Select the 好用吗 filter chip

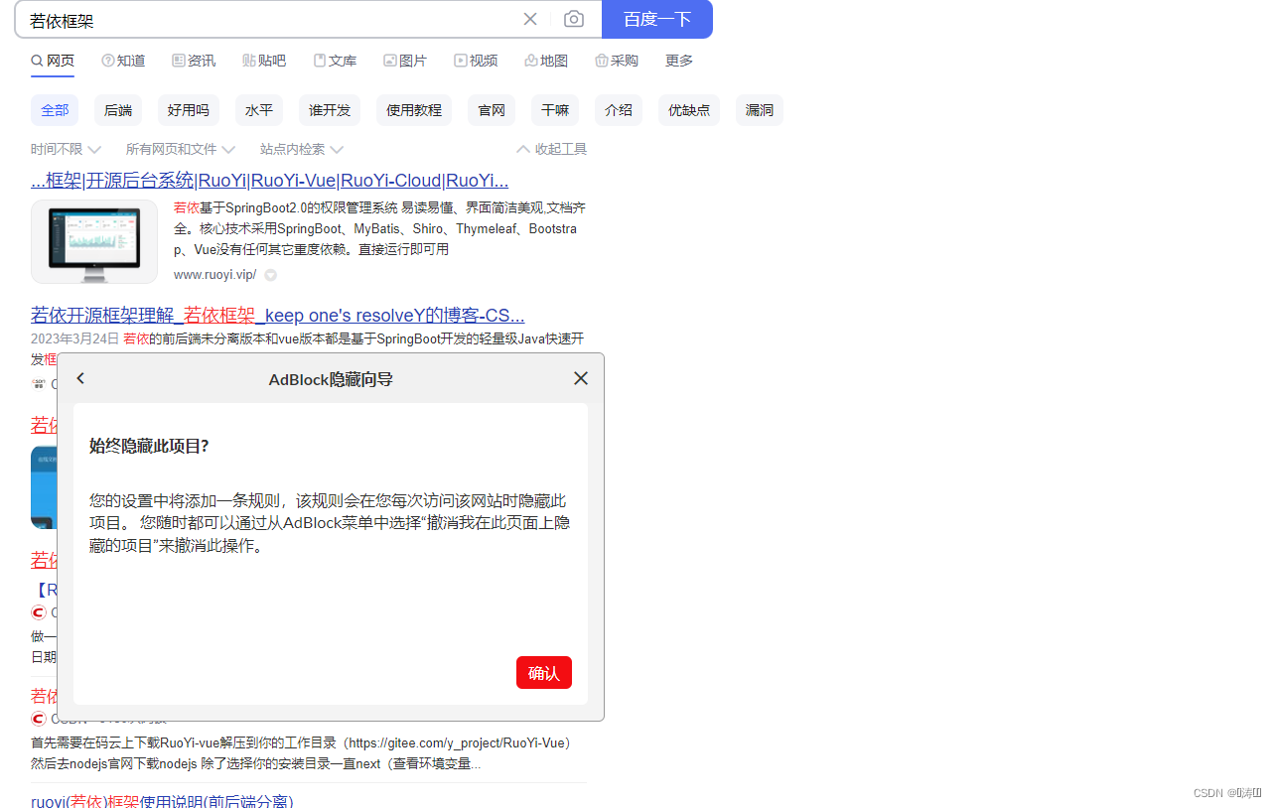tap(189, 110)
